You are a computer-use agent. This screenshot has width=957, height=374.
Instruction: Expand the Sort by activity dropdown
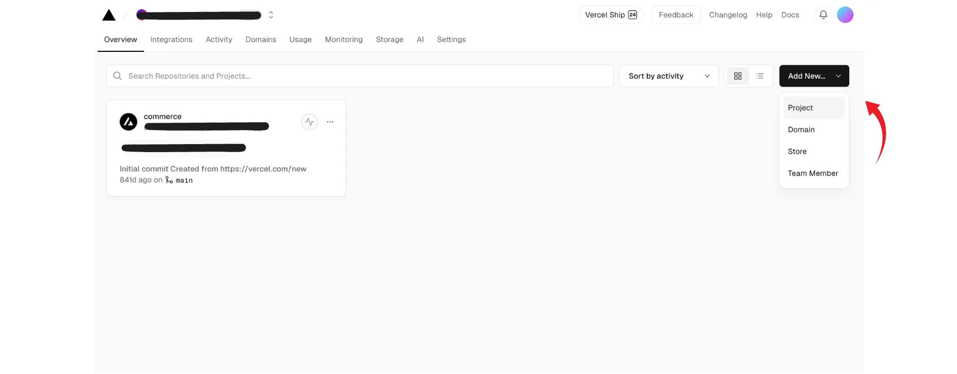[669, 76]
